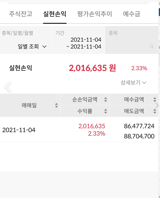Click the search magnifier icon in 종목 field
This screenshot has width=160, height=198.
pyautogui.click(x=151, y=47)
